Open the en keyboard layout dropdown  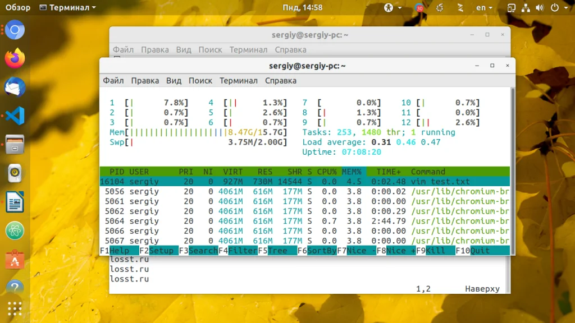point(484,8)
